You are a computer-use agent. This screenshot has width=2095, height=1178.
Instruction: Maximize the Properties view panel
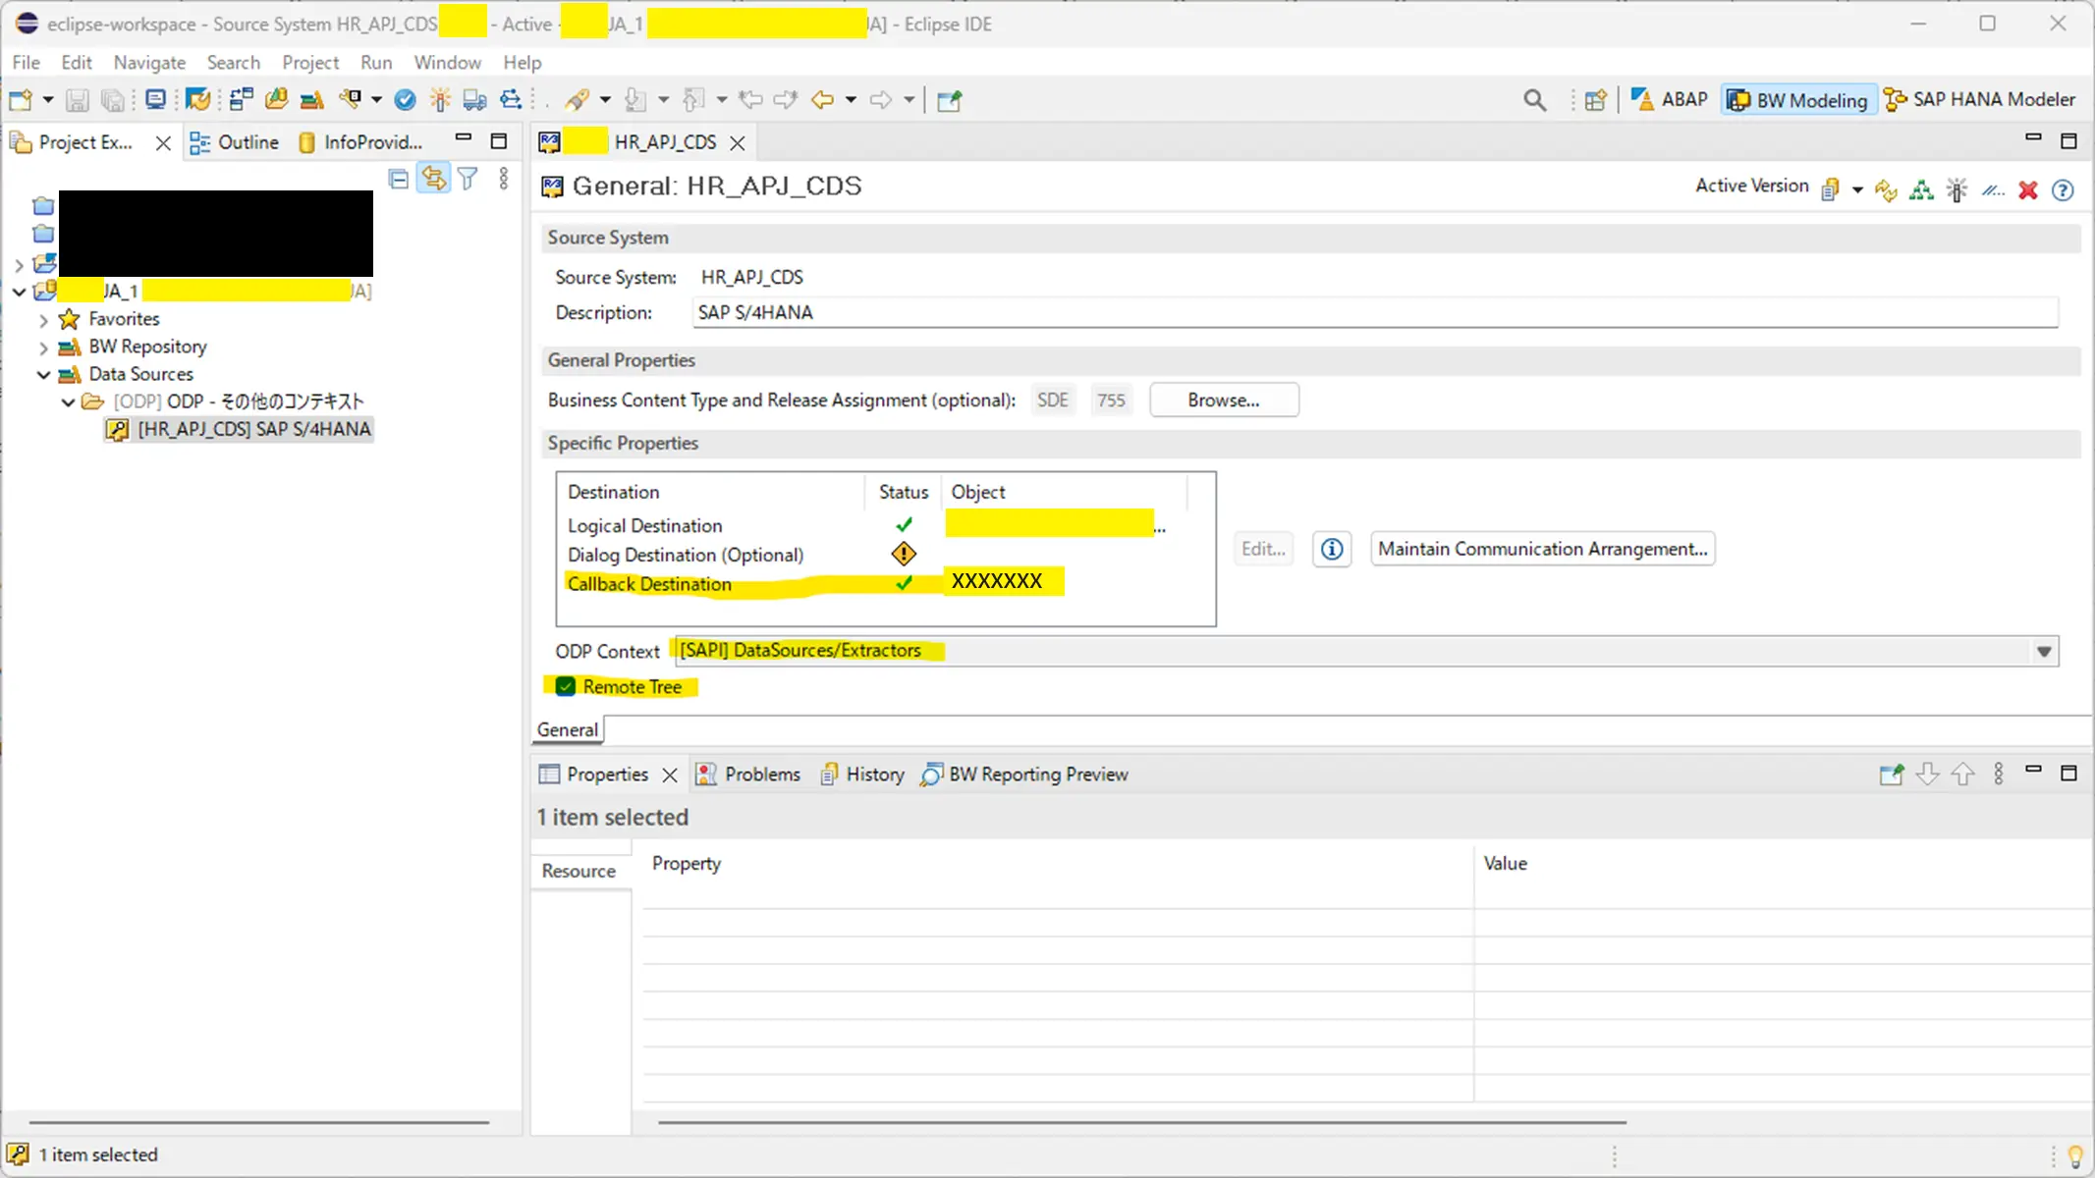(x=2068, y=774)
